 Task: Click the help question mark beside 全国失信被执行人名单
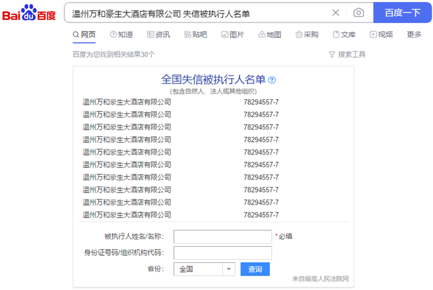click(272, 80)
